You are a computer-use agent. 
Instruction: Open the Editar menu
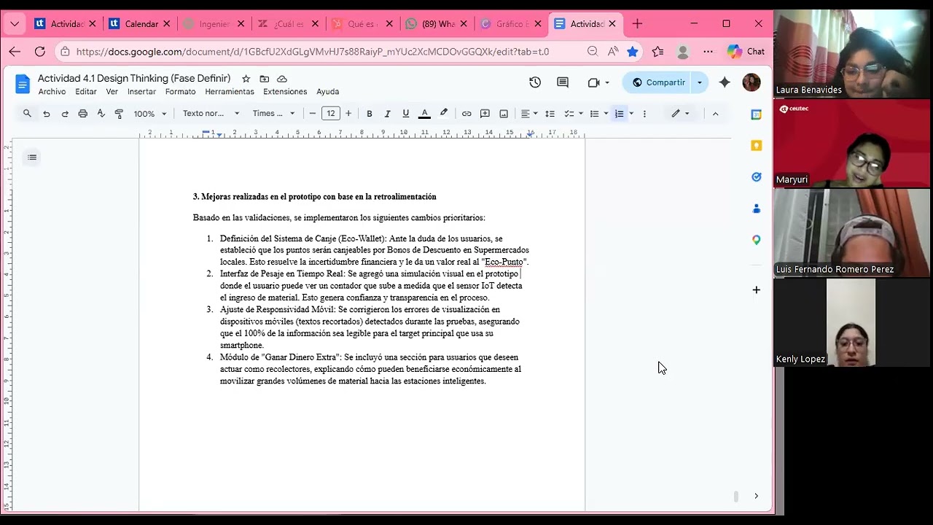tap(86, 92)
